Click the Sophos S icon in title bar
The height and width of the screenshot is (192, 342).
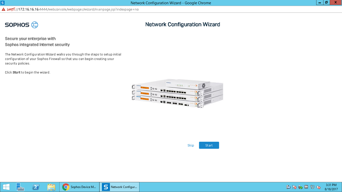(3, 3)
